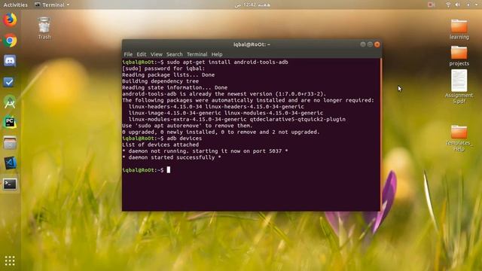482x271 pixels.
Task: Click 'daemon not running' port 5037 line
Action: click(205, 151)
